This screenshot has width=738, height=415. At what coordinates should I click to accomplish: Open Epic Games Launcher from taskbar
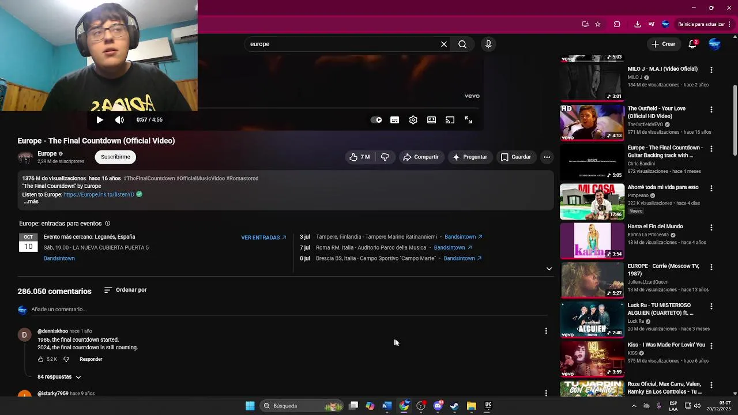point(488,406)
